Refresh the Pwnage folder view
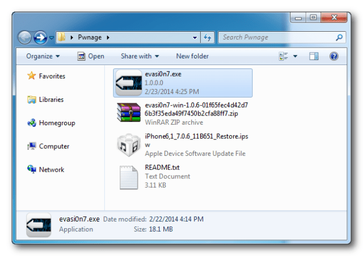Viewport: 363px width, 256px height. [x=208, y=37]
